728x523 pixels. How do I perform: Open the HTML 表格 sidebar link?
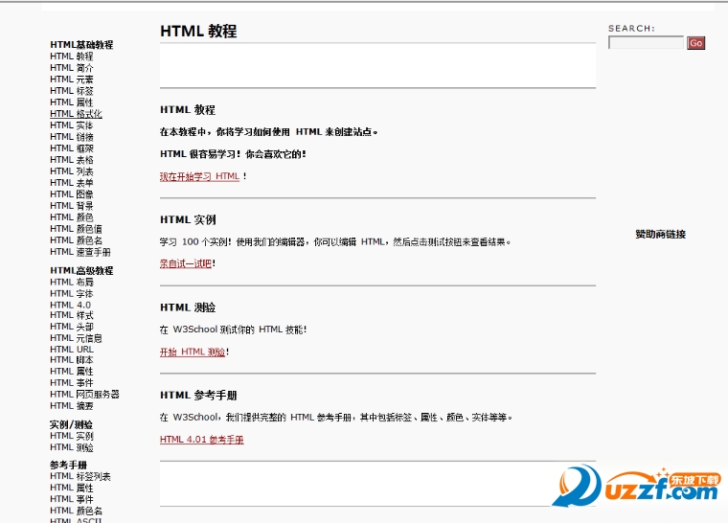point(72,160)
